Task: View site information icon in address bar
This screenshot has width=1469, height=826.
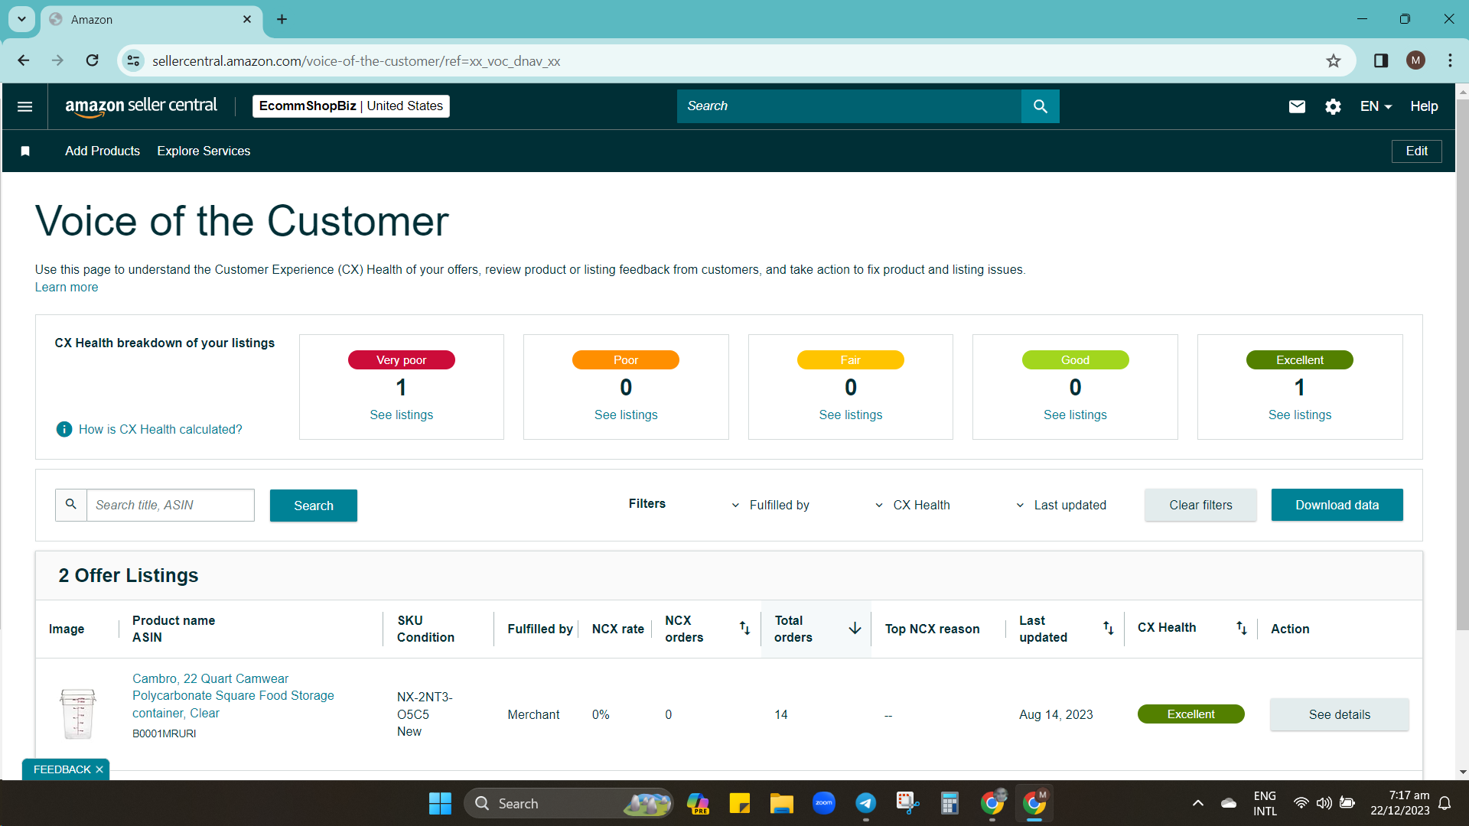Action: (133, 60)
